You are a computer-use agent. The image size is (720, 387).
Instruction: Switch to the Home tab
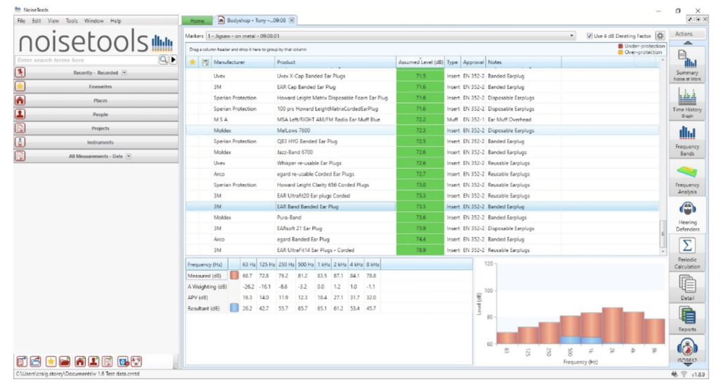point(197,20)
